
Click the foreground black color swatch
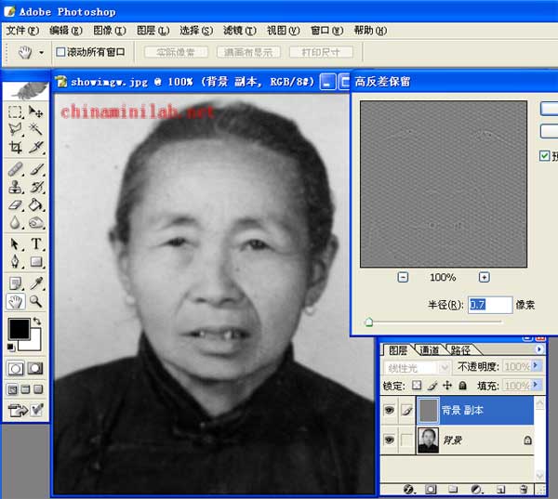[19, 328]
